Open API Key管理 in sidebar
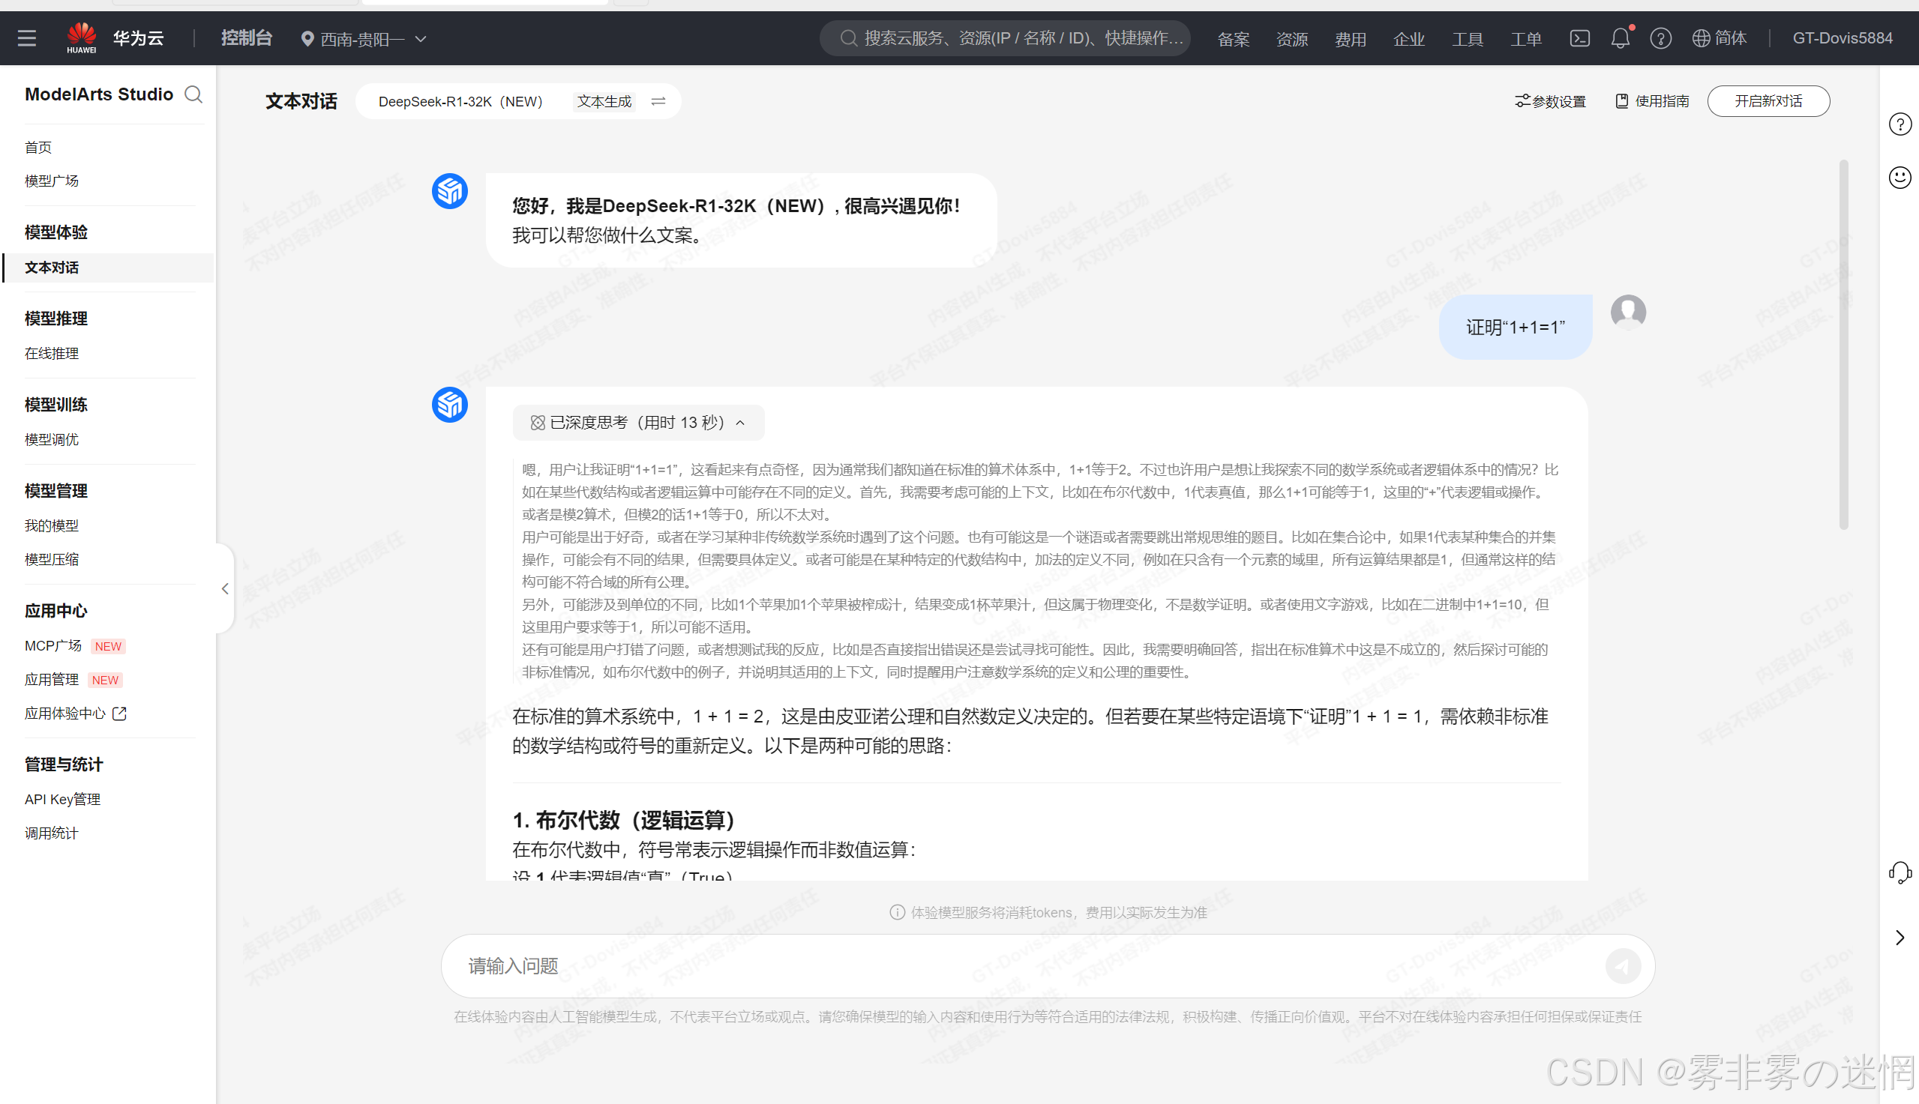Viewport: 1919px width, 1104px height. [62, 799]
